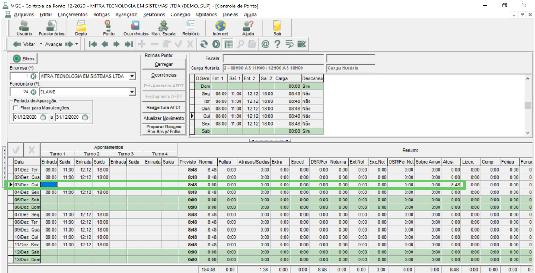Click the Previsto column header
Image resolution: width=535 pixels, height=273 pixels.
[188, 162]
